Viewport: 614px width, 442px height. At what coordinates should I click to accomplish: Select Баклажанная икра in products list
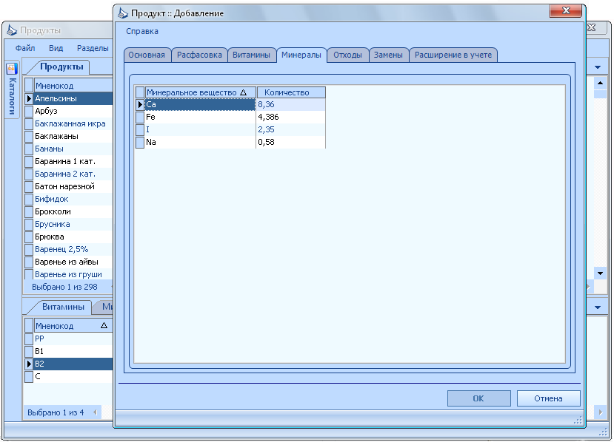pyautogui.click(x=73, y=123)
